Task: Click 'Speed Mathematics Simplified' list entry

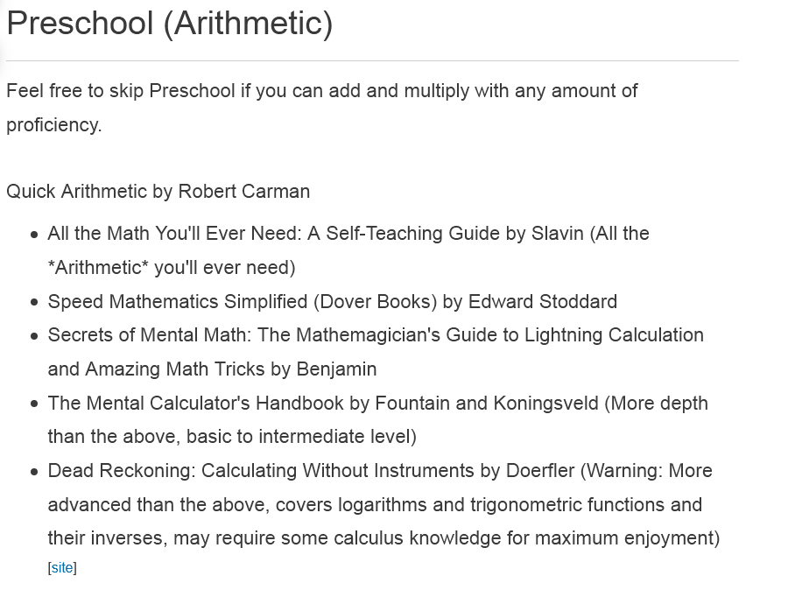Action: click(x=332, y=301)
